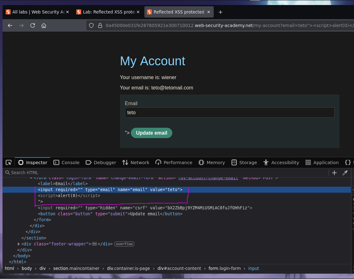The width and height of the screenshot is (354, 279).
Task: Click the create new node plus icon
Action: coord(334,173)
